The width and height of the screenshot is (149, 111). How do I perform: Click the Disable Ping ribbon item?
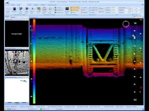tap(59, 12)
